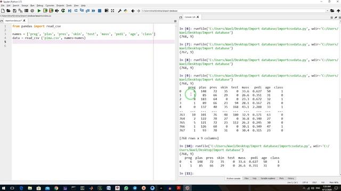Switch to the IPython console tab
Image resolution: width=341 pixels, height=191 pixels.
233,178
